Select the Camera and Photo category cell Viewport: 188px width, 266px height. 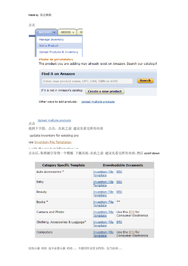click(63, 214)
